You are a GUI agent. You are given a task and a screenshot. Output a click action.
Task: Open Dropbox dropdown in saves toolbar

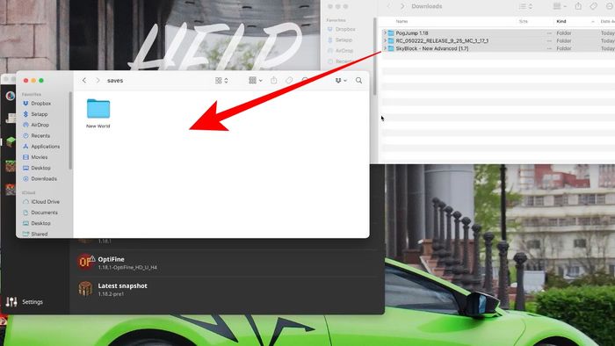pos(341,80)
